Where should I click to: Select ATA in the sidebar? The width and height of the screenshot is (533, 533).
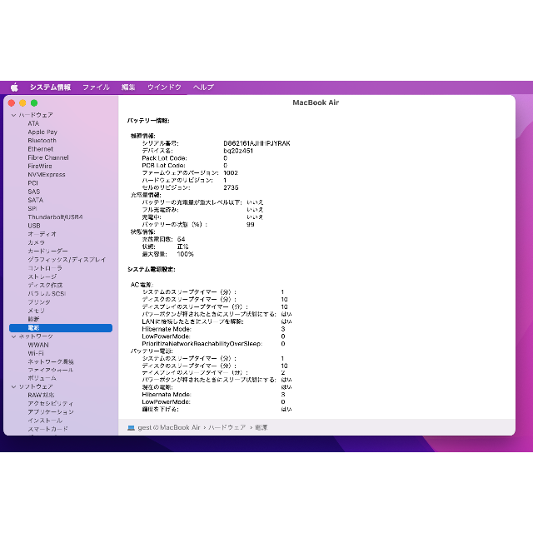33,123
